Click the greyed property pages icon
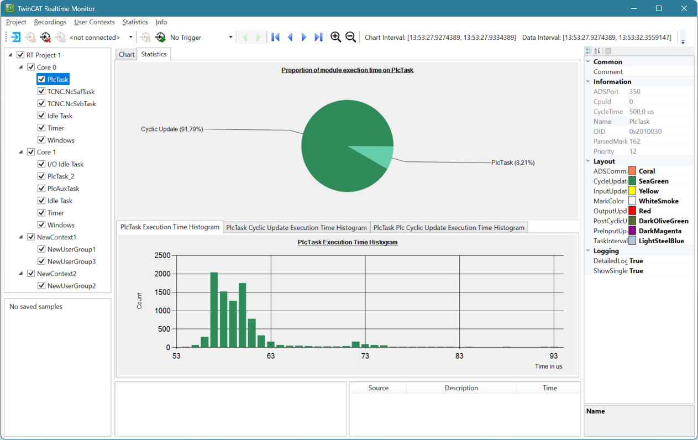 (x=608, y=51)
